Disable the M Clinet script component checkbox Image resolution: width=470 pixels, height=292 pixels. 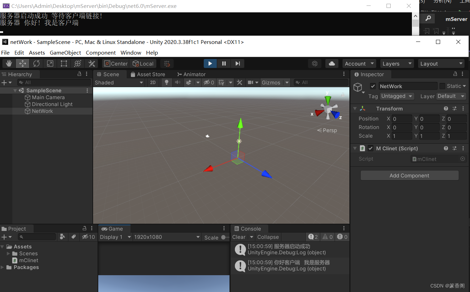[370, 148]
